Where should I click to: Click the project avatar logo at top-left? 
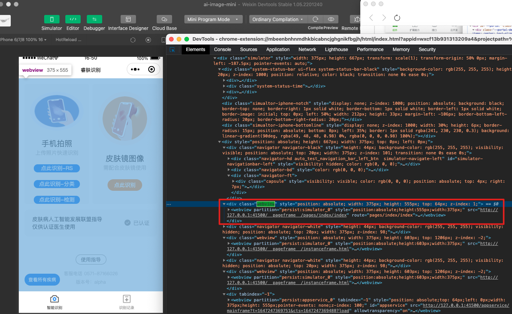pyautogui.click(x=5, y=20)
